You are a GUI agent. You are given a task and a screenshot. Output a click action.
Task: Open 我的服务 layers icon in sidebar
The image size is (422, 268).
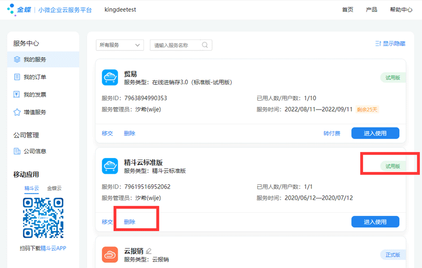[17, 59]
